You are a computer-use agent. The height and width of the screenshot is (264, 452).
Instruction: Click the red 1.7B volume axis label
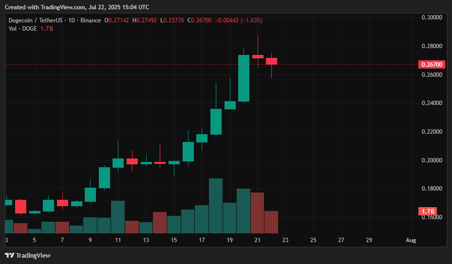pyautogui.click(x=428, y=211)
